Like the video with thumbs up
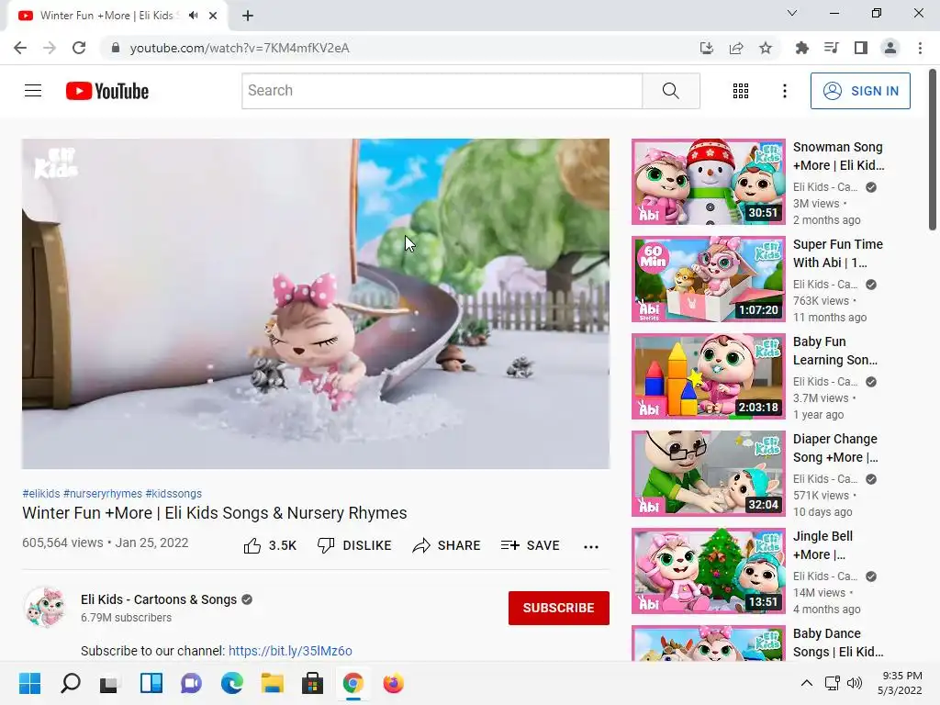The width and height of the screenshot is (940, 705). (x=270, y=545)
